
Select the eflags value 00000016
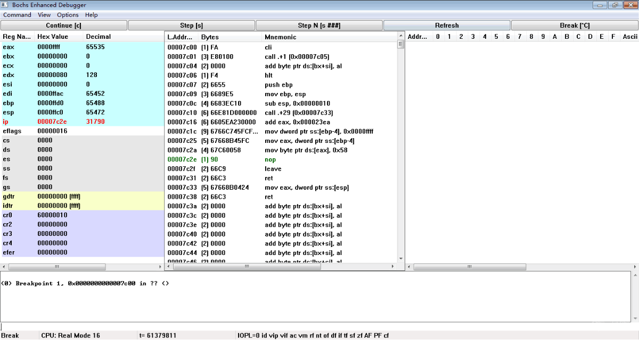pos(52,131)
